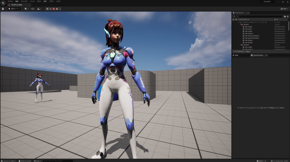Open the 編集 (Edit) menu
Screen dimensions: 290x162
click(17, 1)
